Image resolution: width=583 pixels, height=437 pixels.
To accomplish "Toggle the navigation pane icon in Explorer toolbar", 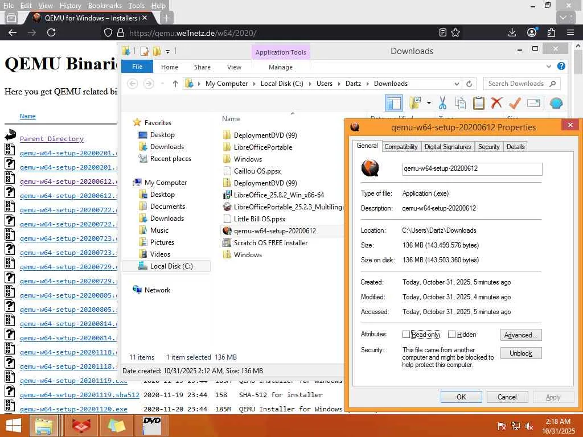I will click(x=394, y=103).
